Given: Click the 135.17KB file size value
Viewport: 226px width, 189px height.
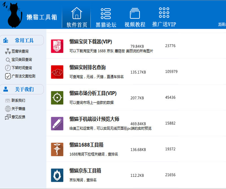Looking at the screenshot, I should (138, 72).
